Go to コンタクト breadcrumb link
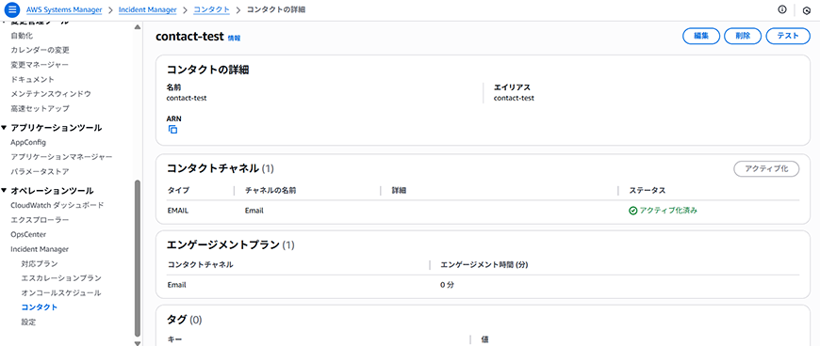Viewport: 820px width, 346px height. (211, 9)
